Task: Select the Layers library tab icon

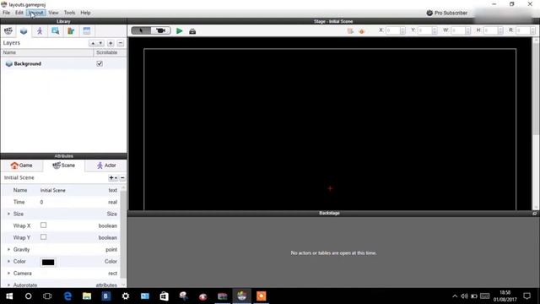Action: coord(24,31)
